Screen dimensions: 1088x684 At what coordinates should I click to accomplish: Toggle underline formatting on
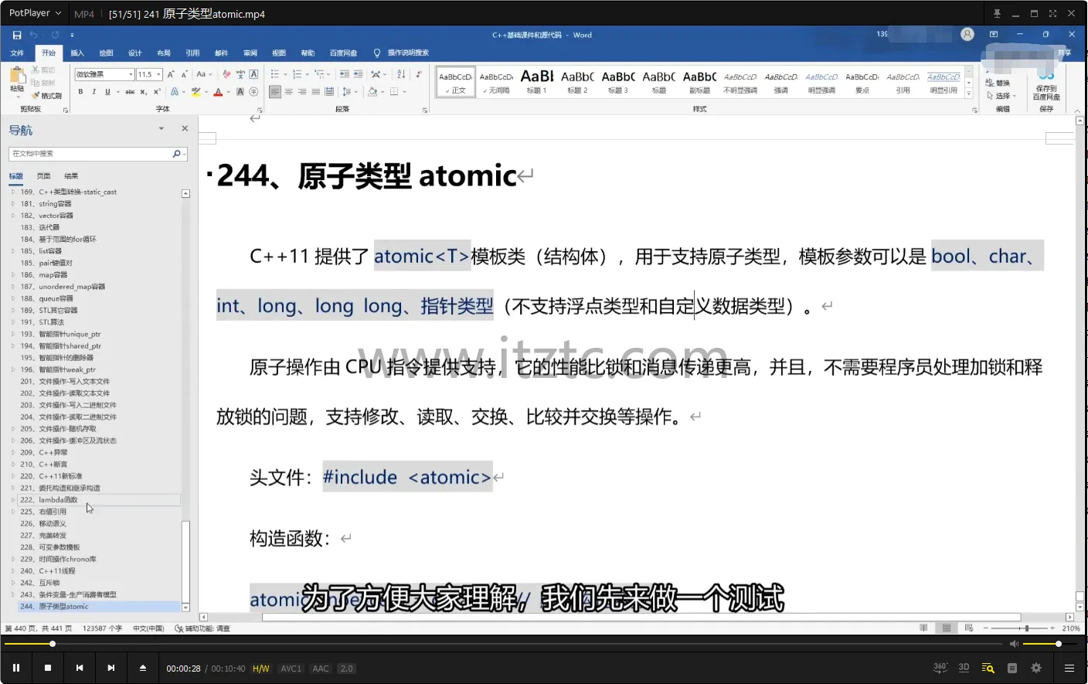[107, 91]
